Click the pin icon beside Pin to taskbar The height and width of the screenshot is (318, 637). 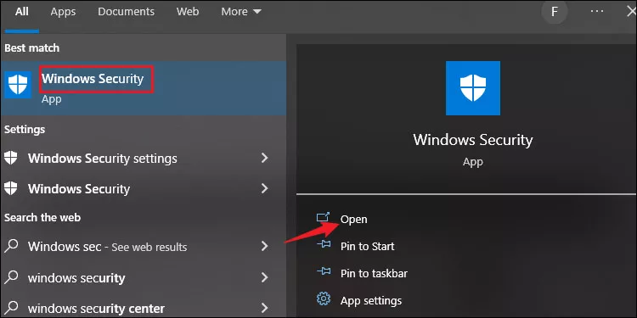(324, 271)
